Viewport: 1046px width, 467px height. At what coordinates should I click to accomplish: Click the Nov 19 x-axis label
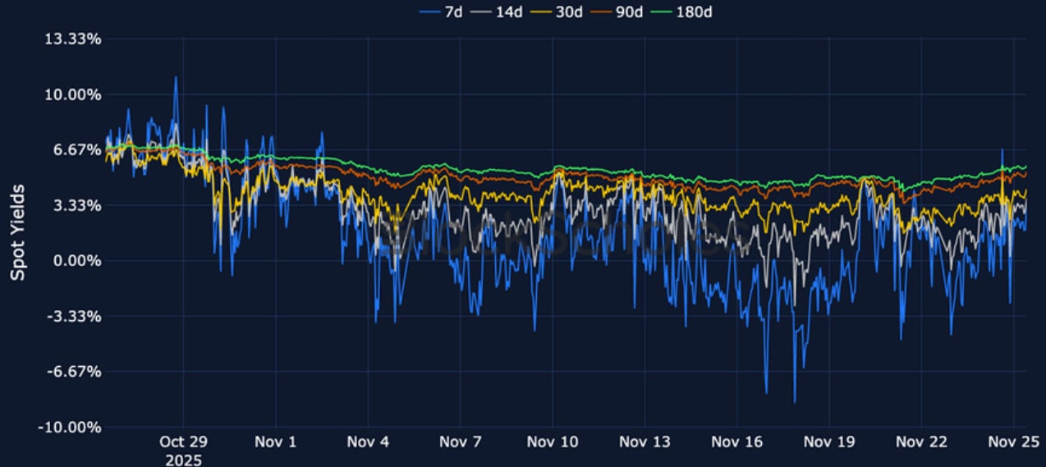[829, 442]
